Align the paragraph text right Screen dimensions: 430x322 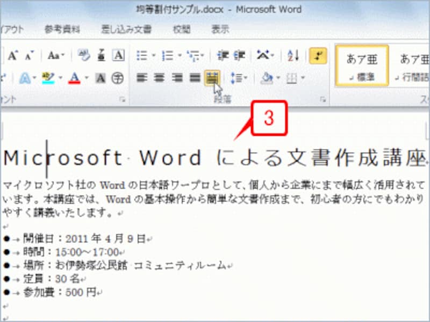177,78
